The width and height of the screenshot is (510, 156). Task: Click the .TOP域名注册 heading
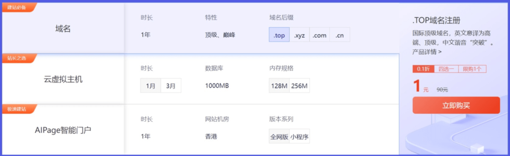pos(436,20)
